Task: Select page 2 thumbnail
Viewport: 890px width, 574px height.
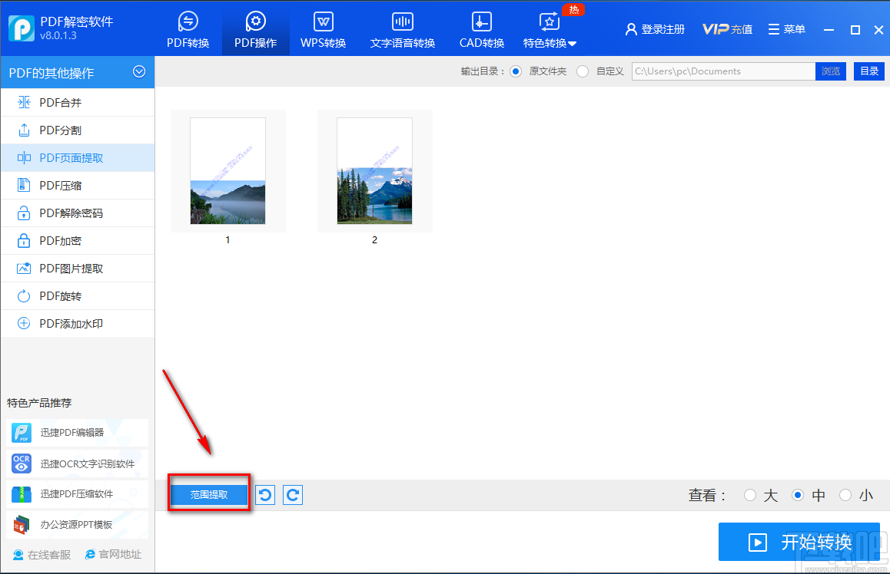Action: point(374,170)
